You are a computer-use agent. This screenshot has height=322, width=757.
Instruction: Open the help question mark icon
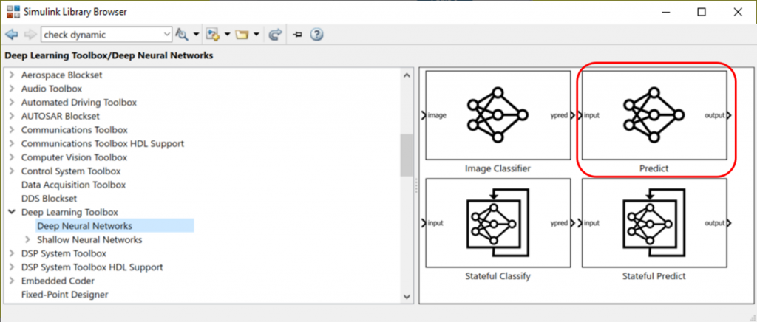(x=316, y=35)
